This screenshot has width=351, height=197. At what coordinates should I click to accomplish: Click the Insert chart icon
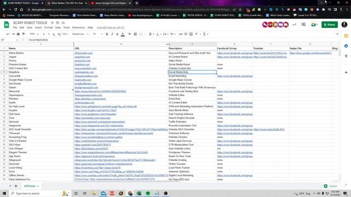pos(191,34)
